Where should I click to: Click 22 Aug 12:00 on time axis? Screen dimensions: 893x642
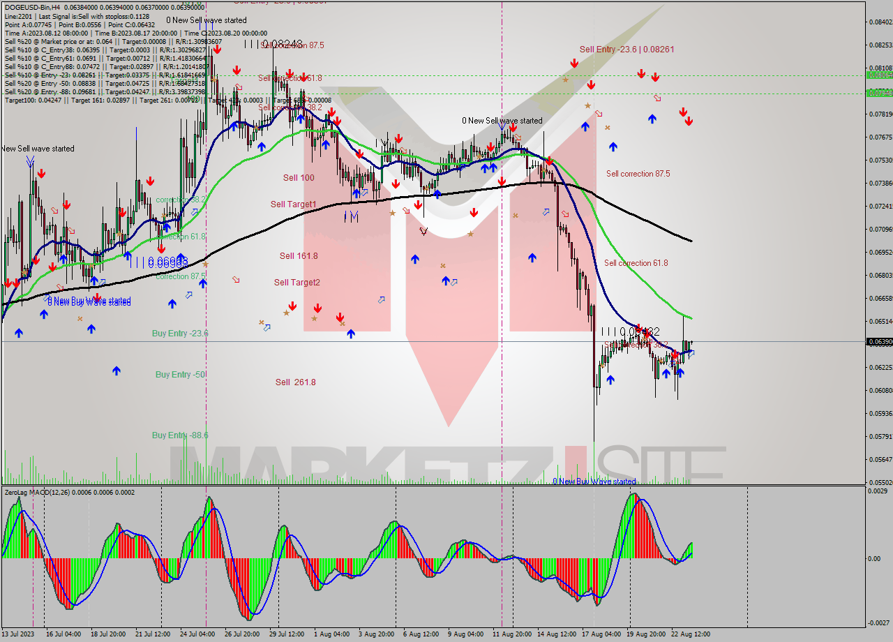[691, 634]
